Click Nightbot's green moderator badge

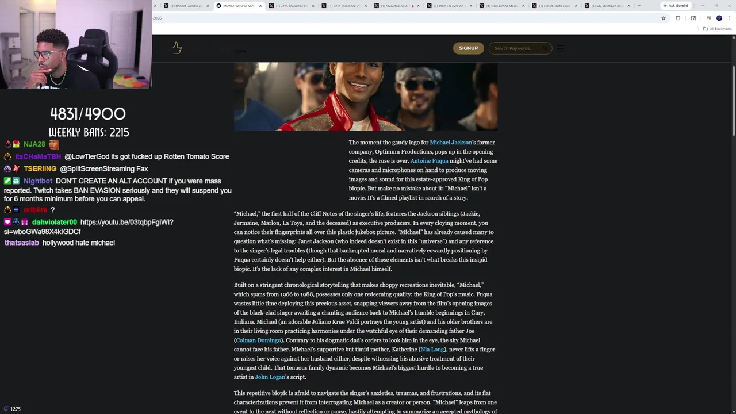(x=7, y=181)
